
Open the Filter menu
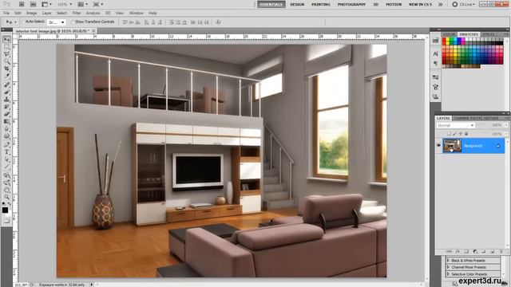77,13
